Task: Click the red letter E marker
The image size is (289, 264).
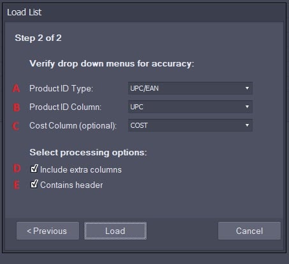Action: coord(17,185)
